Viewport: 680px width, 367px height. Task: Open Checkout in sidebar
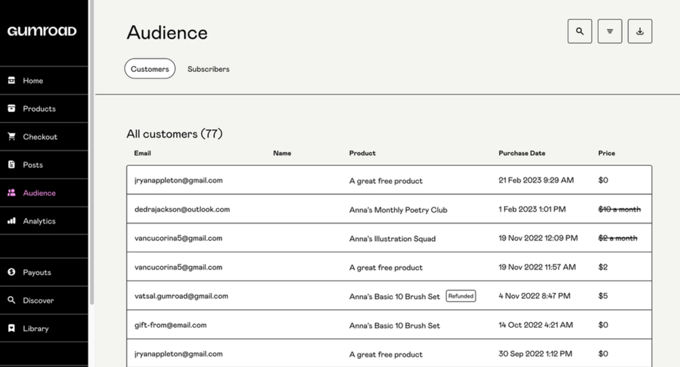click(44, 137)
